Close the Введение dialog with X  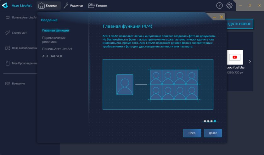tap(222, 17)
